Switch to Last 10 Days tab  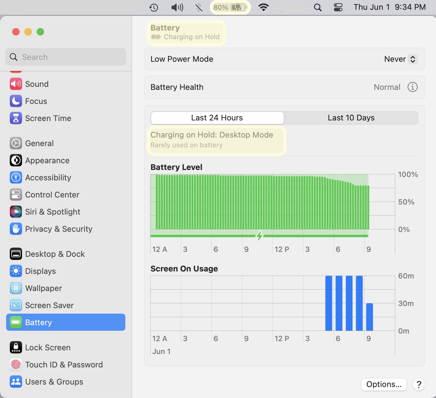[351, 118]
